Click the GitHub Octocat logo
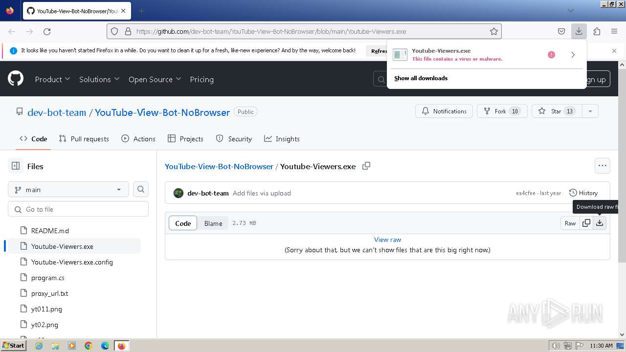The image size is (626, 352). 16,79
